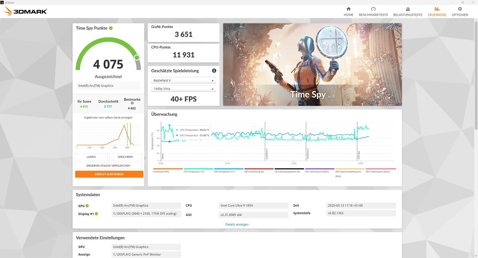Click the 40+ FPS estimate

point(184,99)
